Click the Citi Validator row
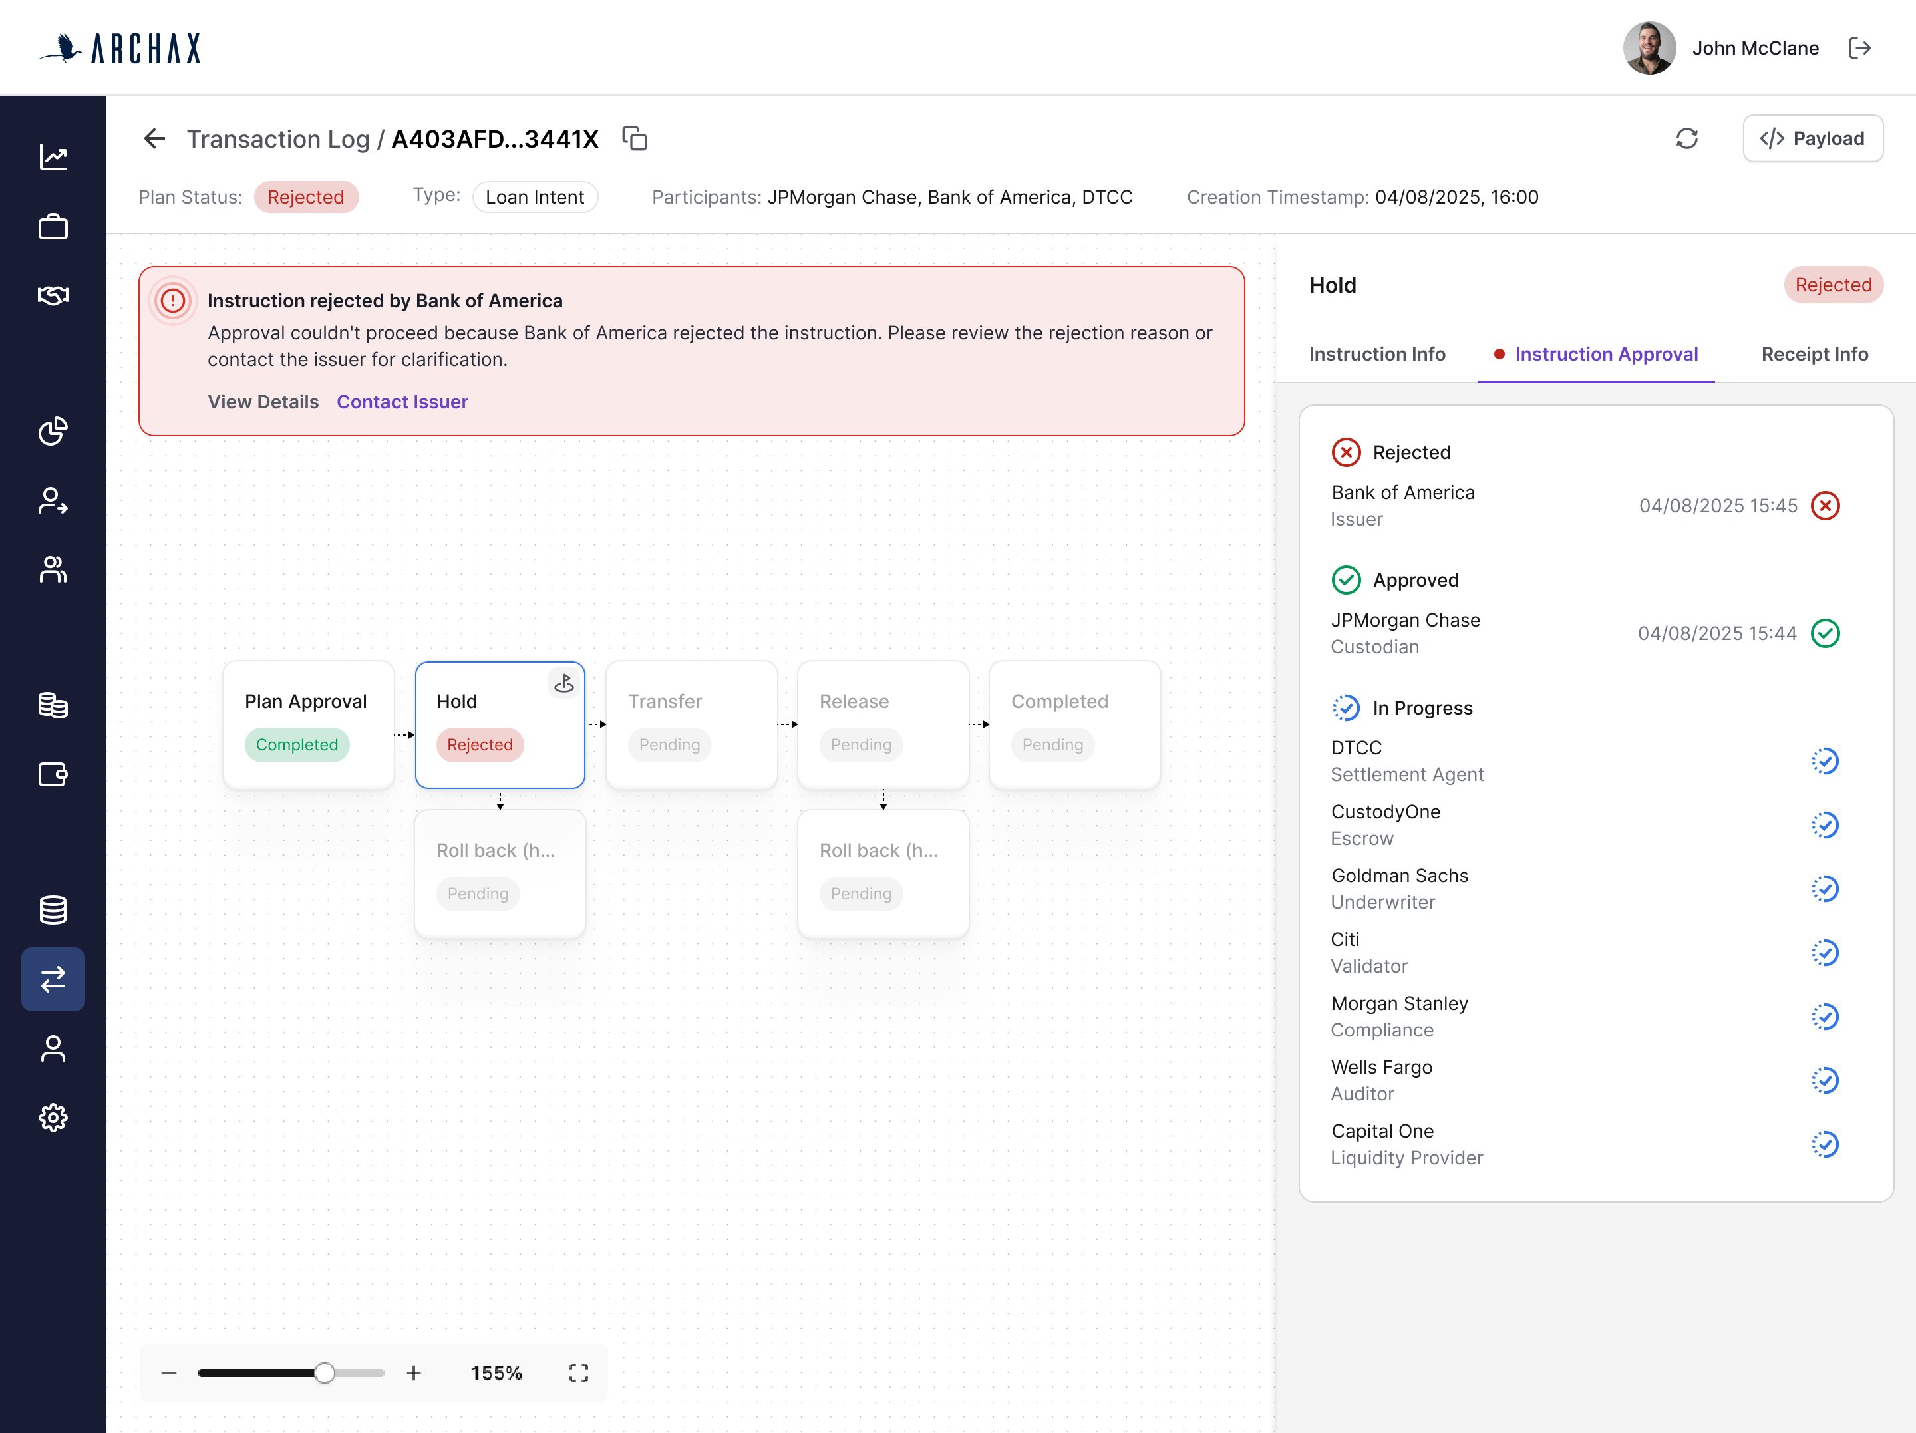 tap(1584, 952)
